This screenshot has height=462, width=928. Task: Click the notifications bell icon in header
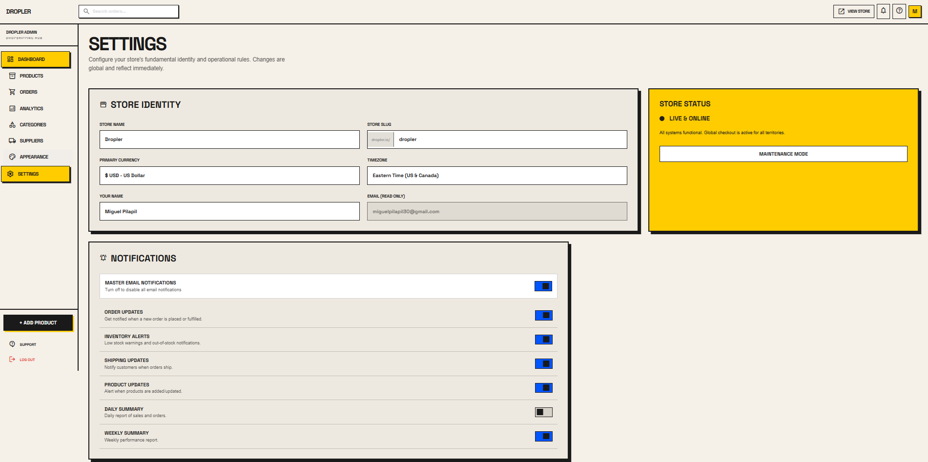click(883, 11)
